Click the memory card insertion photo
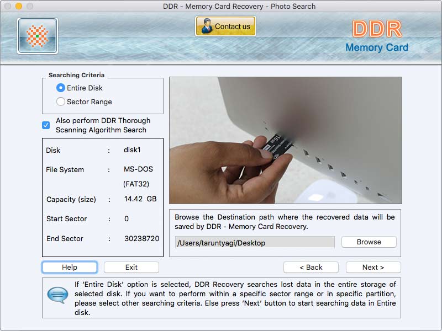 pyautogui.click(x=285, y=138)
